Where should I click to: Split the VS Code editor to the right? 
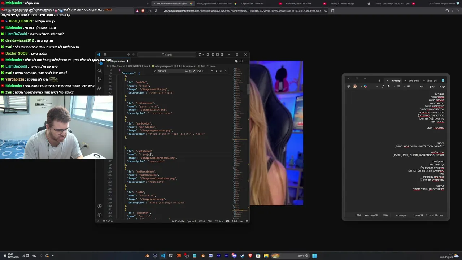click(241, 61)
